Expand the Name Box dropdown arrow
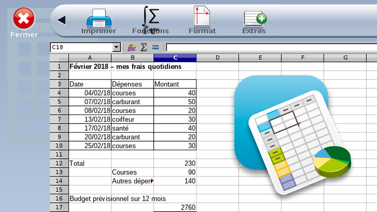The height and width of the screenshot is (212, 377). point(117,47)
